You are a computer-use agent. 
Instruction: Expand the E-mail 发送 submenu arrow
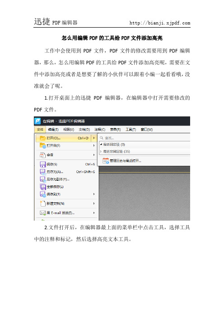click(94, 213)
